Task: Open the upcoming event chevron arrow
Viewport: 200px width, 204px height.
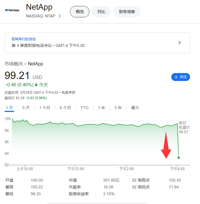Action: (180, 43)
